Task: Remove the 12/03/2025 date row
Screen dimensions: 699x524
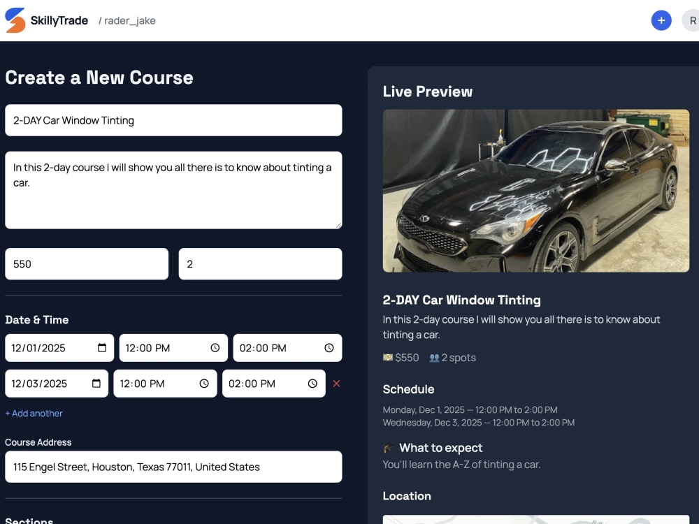Action: [337, 383]
